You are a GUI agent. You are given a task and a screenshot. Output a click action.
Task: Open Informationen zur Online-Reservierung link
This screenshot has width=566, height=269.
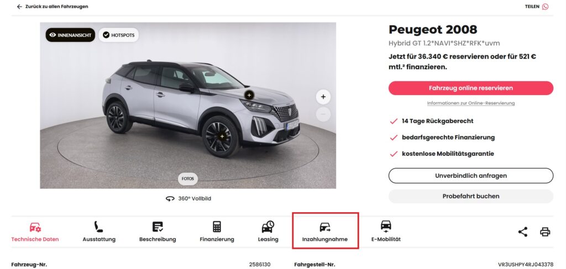[470, 103]
